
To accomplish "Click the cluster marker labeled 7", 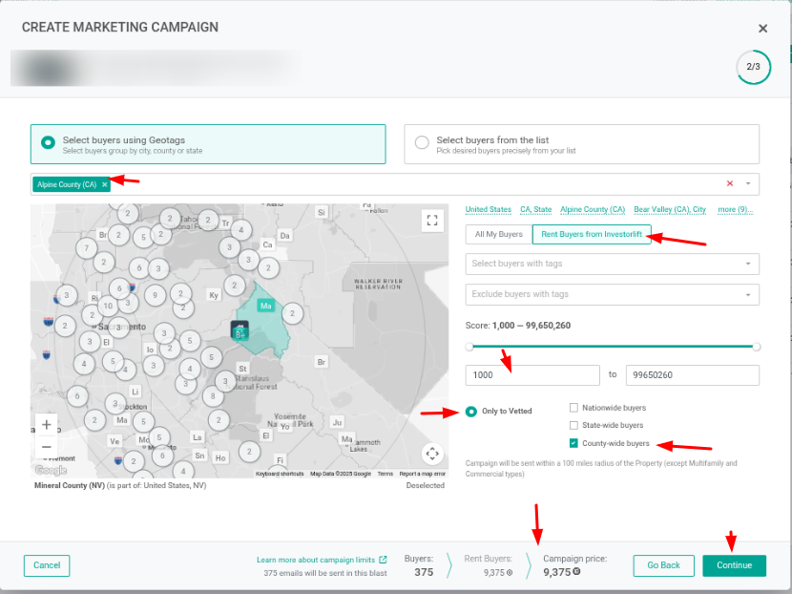I will coord(87,248).
